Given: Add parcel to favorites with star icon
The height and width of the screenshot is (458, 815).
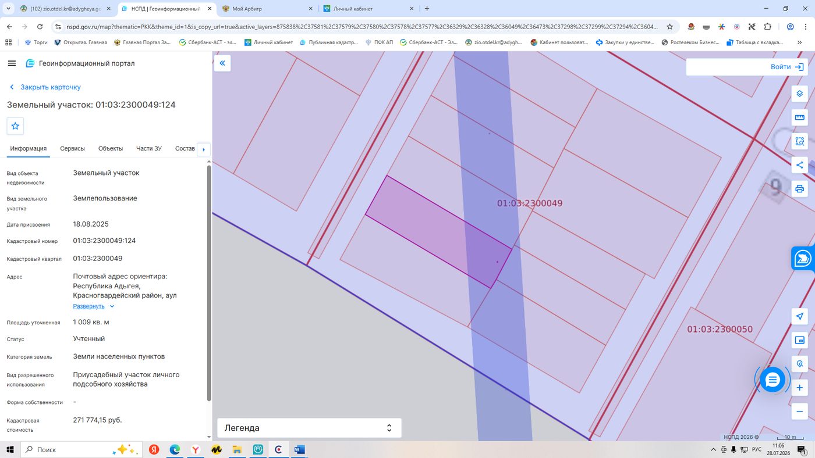Looking at the screenshot, I should [15, 126].
